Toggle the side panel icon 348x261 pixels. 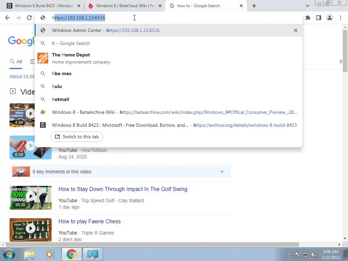pyautogui.click(x=319, y=18)
